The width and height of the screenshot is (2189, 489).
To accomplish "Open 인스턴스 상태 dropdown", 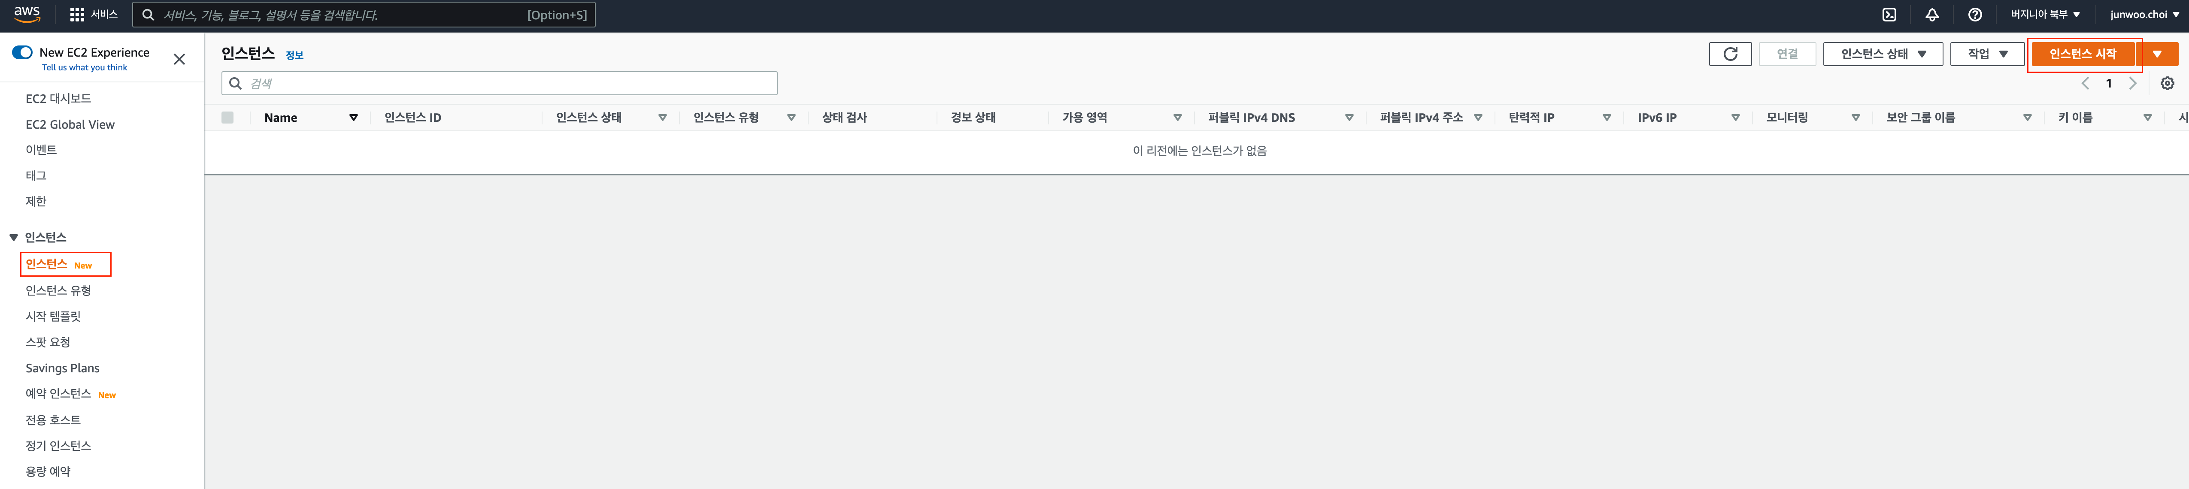I will click(1883, 54).
